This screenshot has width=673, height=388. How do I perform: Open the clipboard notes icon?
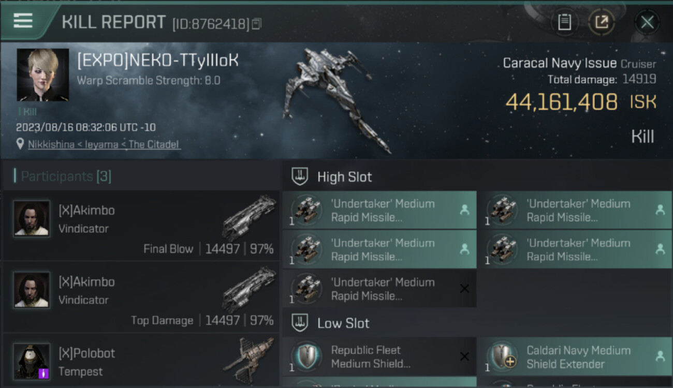click(564, 22)
